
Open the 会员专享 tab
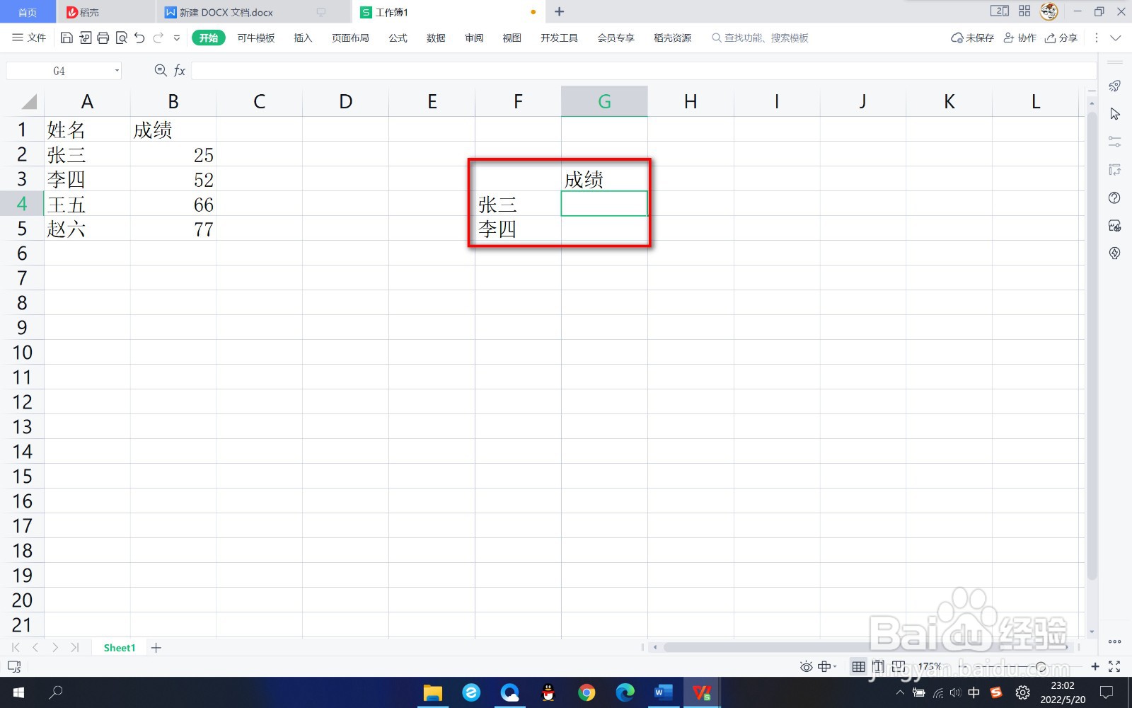(616, 38)
